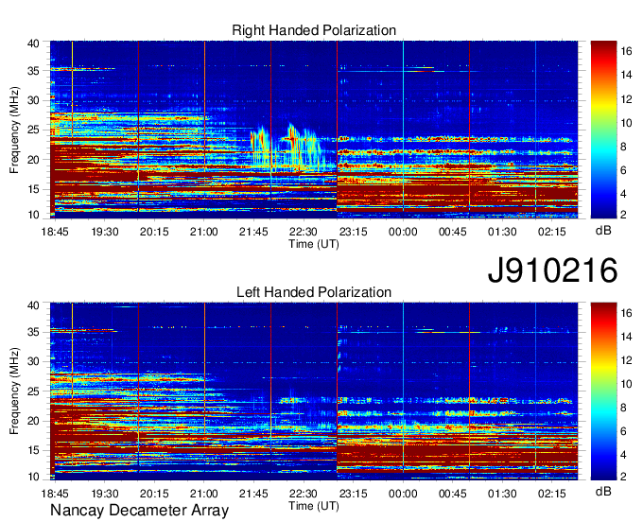Image resolution: width=643 pixels, height=522 pixels.
Task: Click the 18:45 time tick on bottom plot
Action: pos(55,494)
